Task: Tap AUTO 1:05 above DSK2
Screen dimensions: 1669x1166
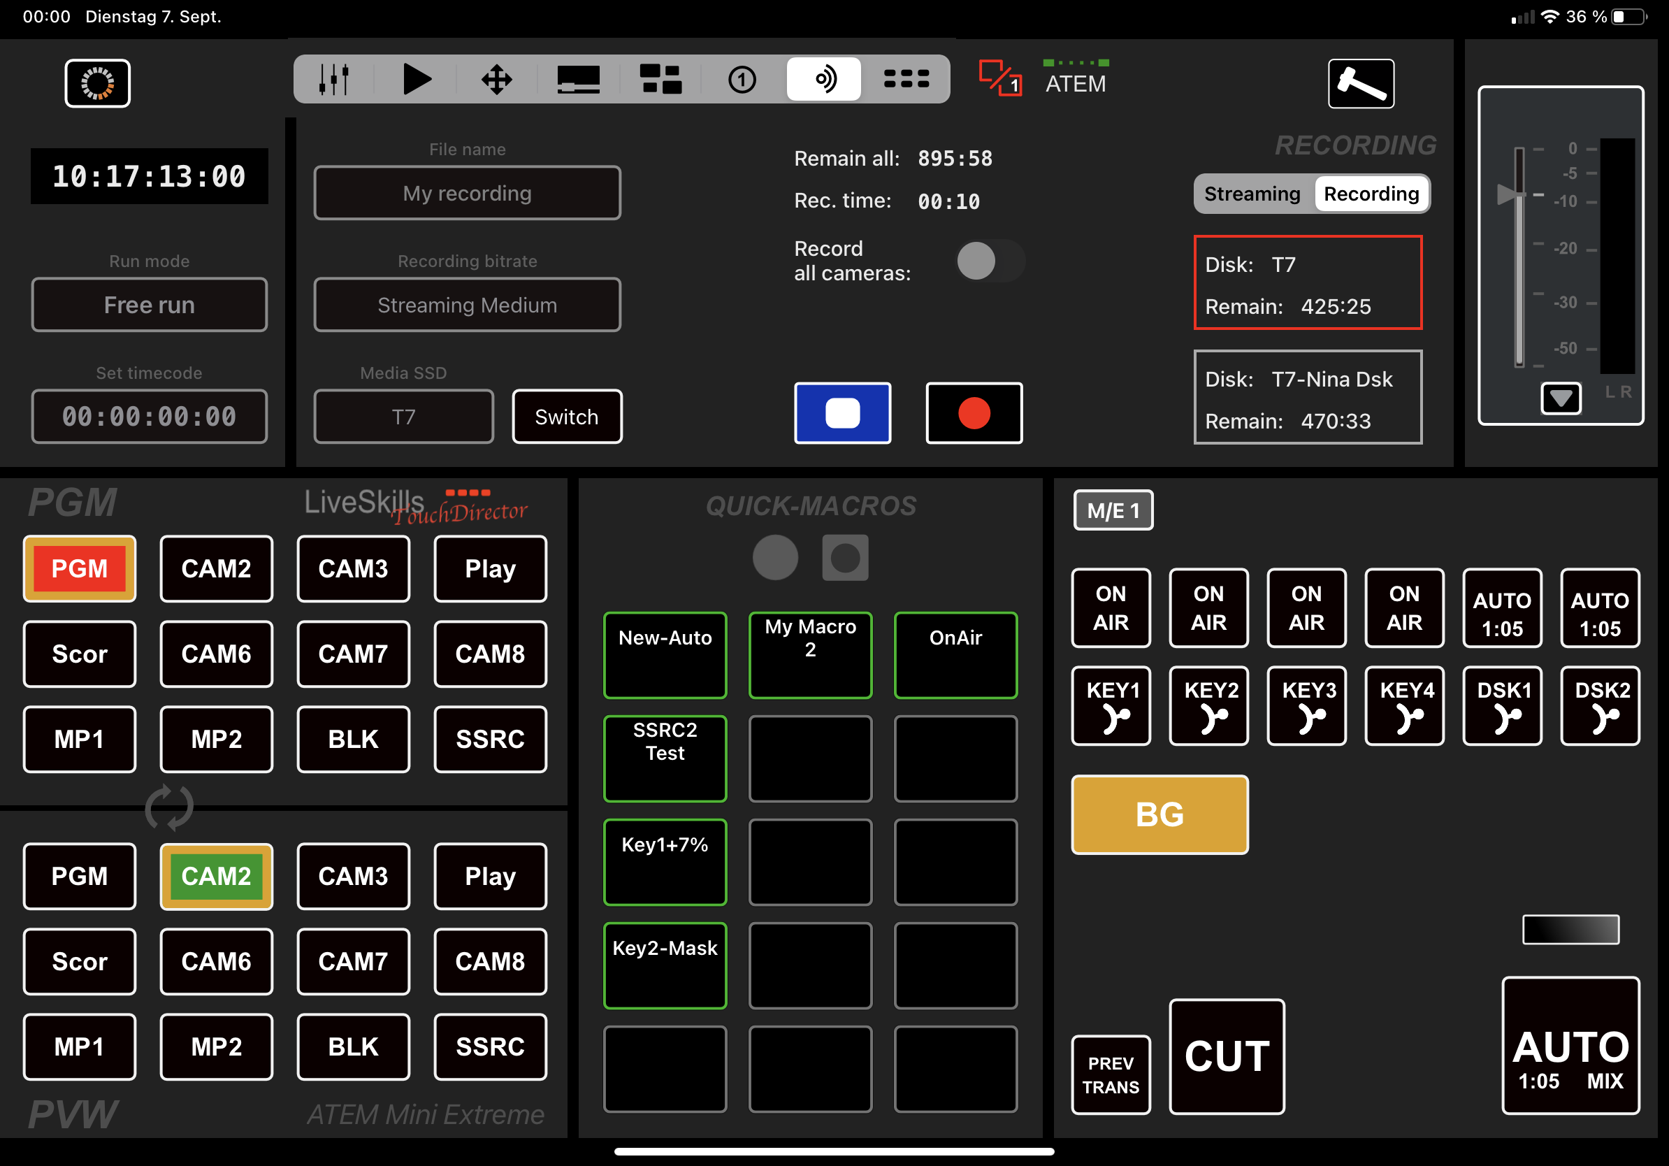Action: 1600,607
